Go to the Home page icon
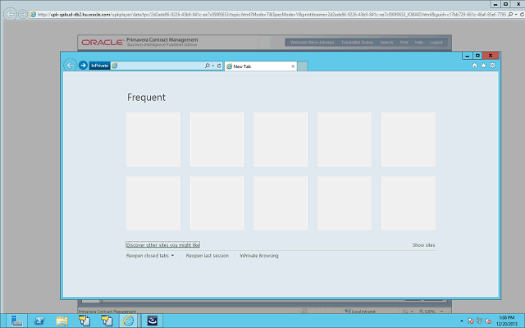The width and height of the screenshot is (525, 328). [x=474, y=66]
